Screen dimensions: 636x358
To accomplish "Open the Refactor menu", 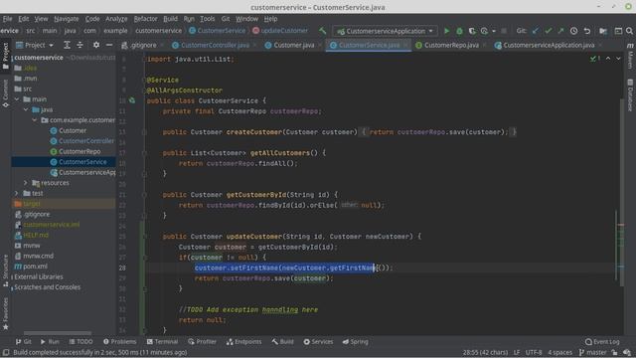I will [x=146, y=19].
